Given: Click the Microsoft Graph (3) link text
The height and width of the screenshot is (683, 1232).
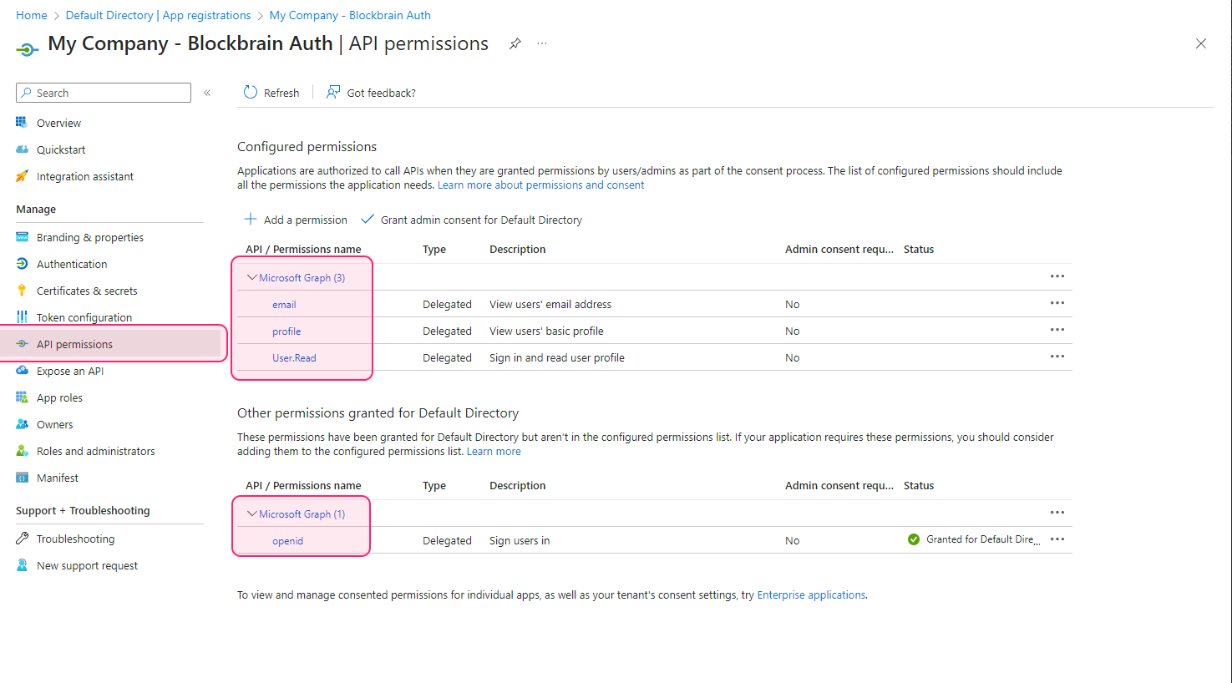Looking at the screenshot, I should (x=302, y=278).
